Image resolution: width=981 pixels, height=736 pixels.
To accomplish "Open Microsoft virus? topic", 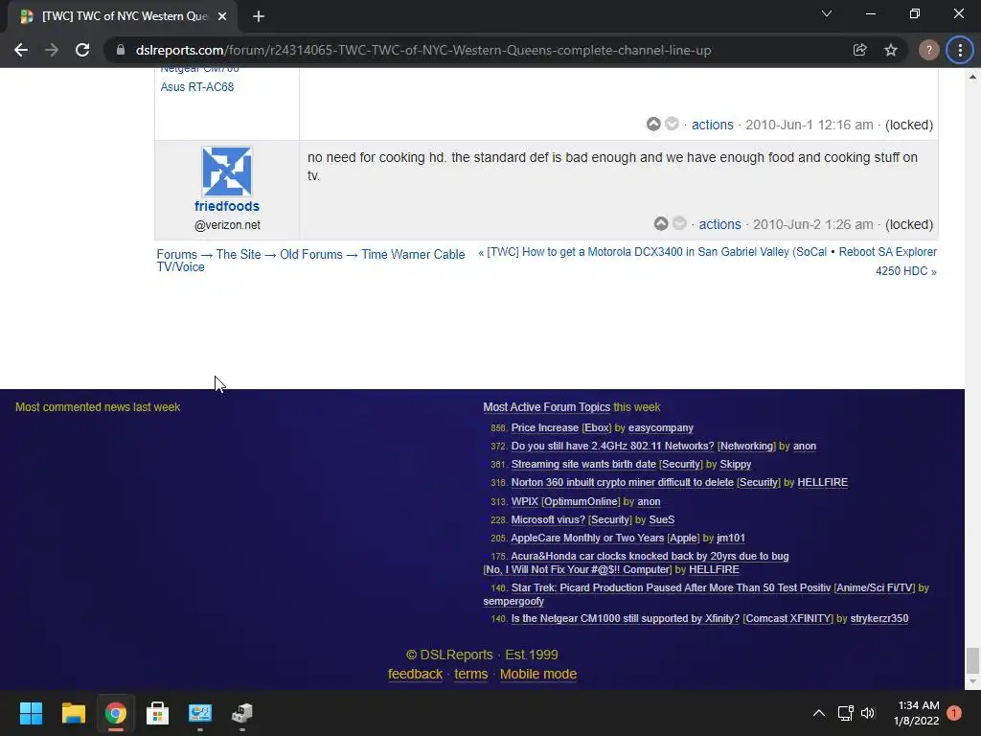I will coord(547,519).
